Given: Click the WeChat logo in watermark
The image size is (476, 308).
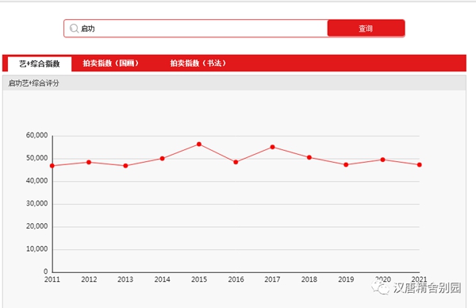Looking at the screenshot, I should tap(381, 287).
